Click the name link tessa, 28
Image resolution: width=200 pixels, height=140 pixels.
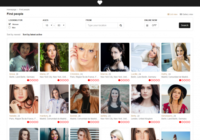pyautogui.click(x=14, y=74)
